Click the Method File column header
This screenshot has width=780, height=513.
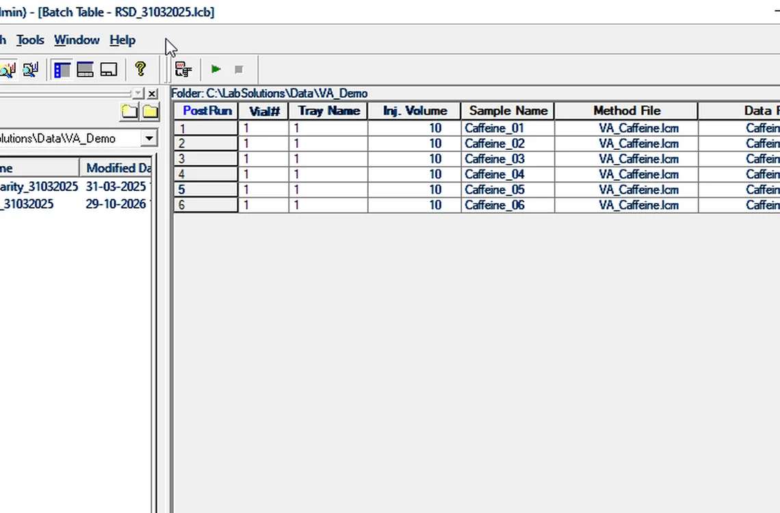point(626,110)
